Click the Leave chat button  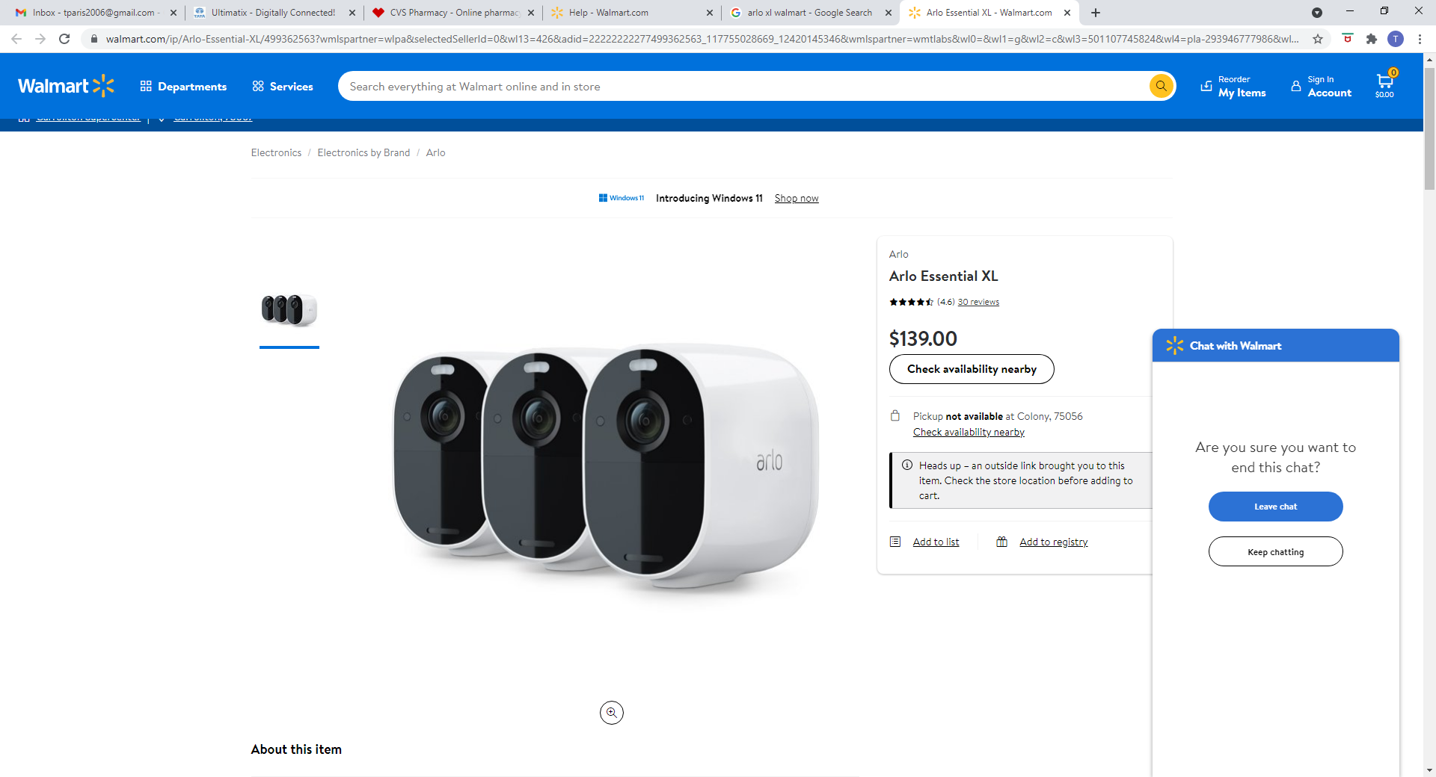pyautogui.click(x=1275, y=507)
